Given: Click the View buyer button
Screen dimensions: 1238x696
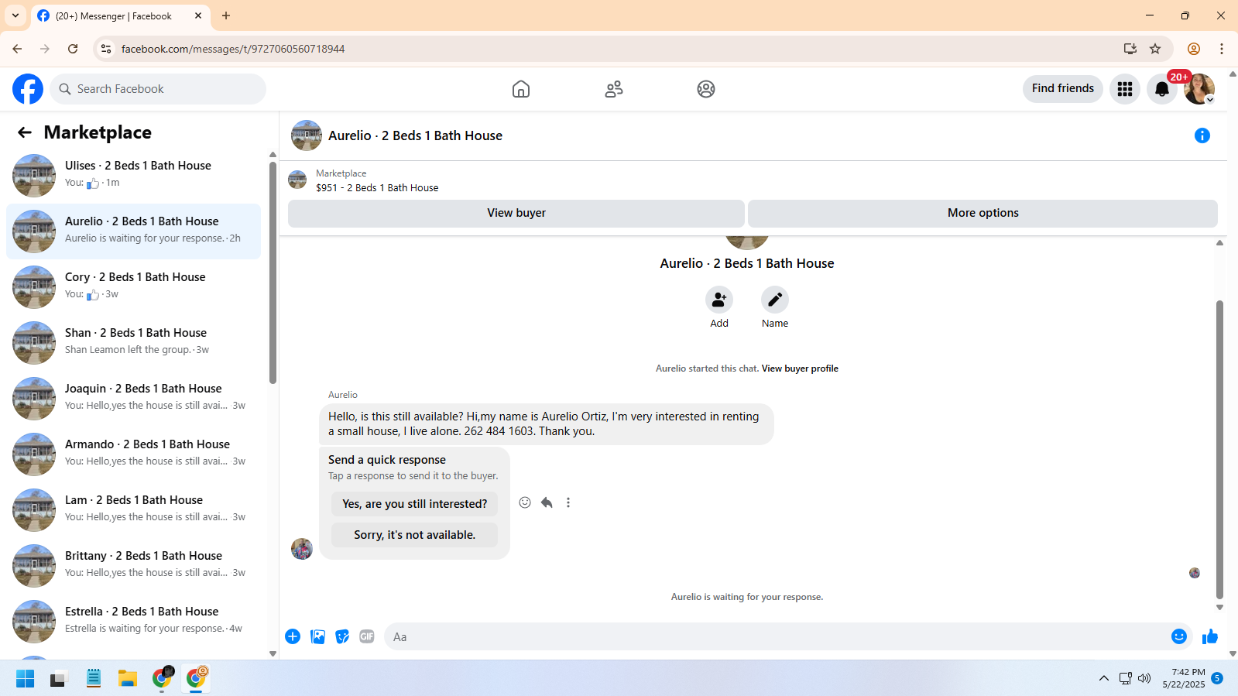Looking at the screenshot, I should coord(516,213).
